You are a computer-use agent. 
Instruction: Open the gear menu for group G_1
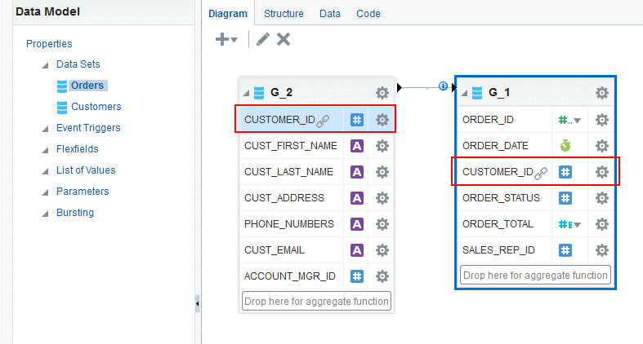(601, 93)
